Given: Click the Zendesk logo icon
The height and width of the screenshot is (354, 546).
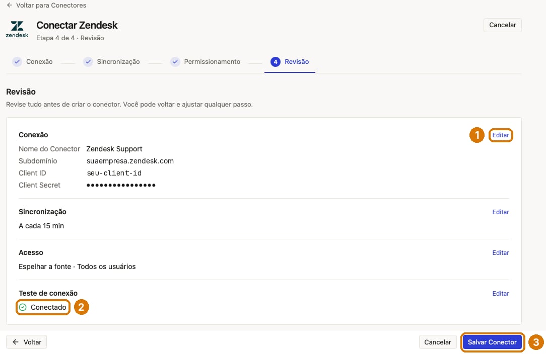Looking at the screenshot, I should (17, 29).
